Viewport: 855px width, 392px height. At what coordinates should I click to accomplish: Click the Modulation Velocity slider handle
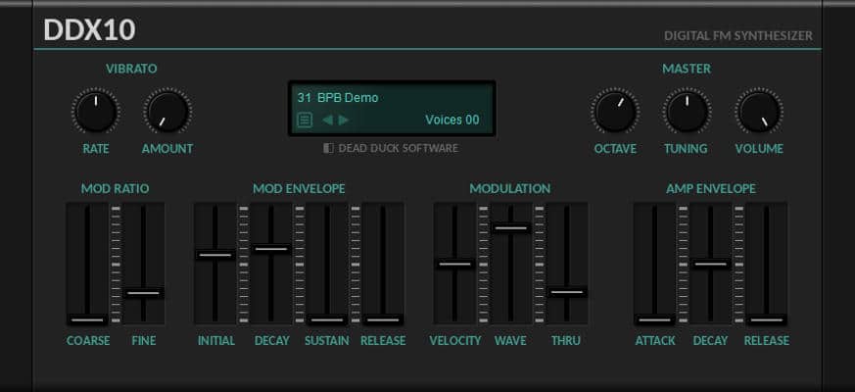tap(454, 264)
